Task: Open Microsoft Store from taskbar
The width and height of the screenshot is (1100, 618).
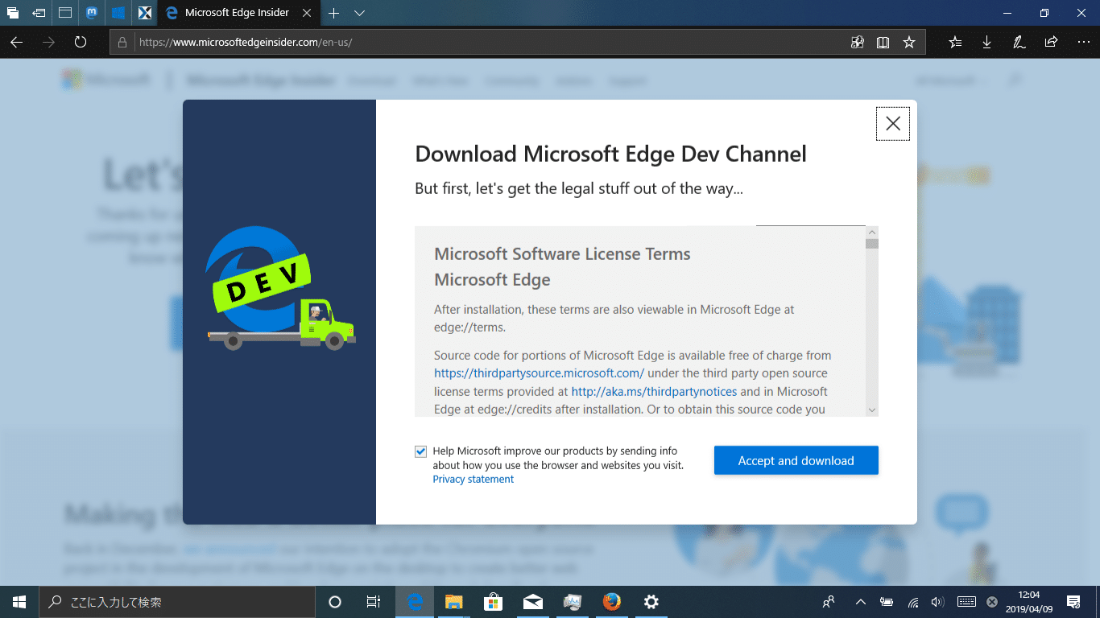Action: tap(494, 602)
